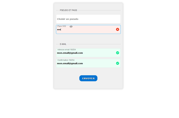Click the "Choisir un pseudo" placeholder text
The image size is (179, 118).
(x=68, y=19)
